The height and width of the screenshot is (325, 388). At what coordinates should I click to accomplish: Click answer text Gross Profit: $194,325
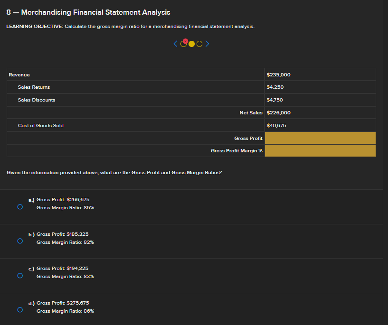[x=63, y=269]
